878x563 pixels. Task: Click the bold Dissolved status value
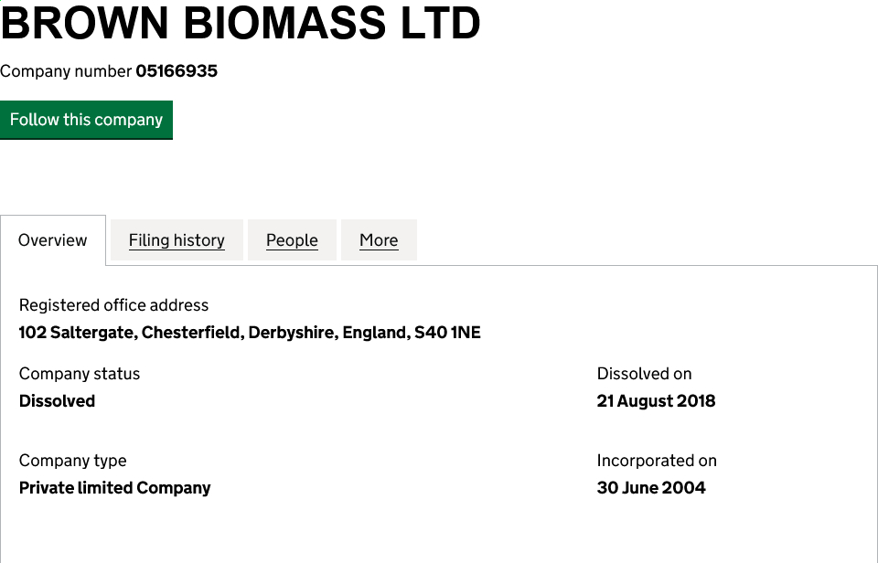pos(57,401)
